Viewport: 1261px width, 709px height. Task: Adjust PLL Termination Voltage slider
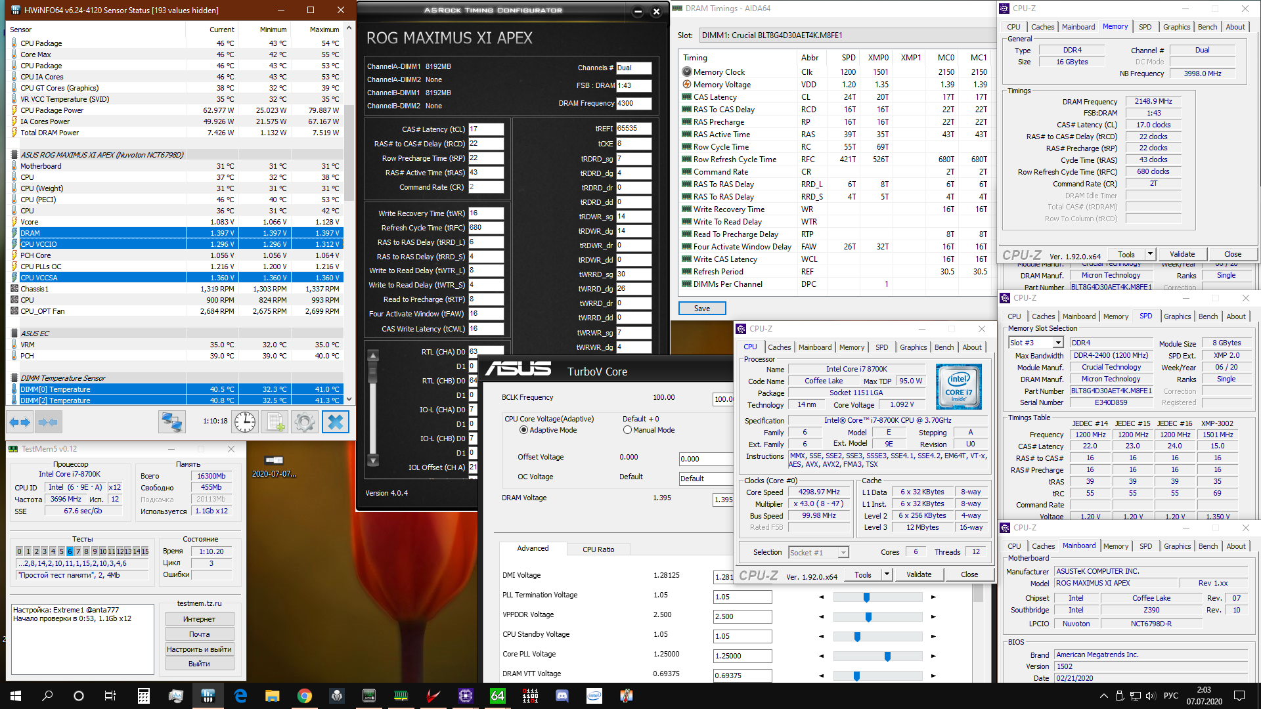[x=866, y=597]
